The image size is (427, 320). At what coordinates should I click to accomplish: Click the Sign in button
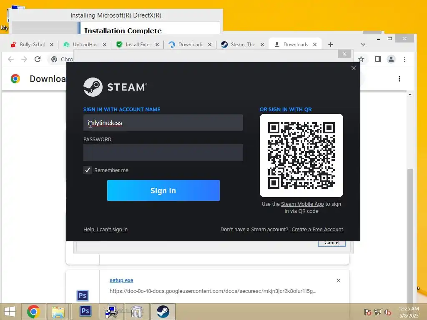pyautogui.click(x=163, y=190)
